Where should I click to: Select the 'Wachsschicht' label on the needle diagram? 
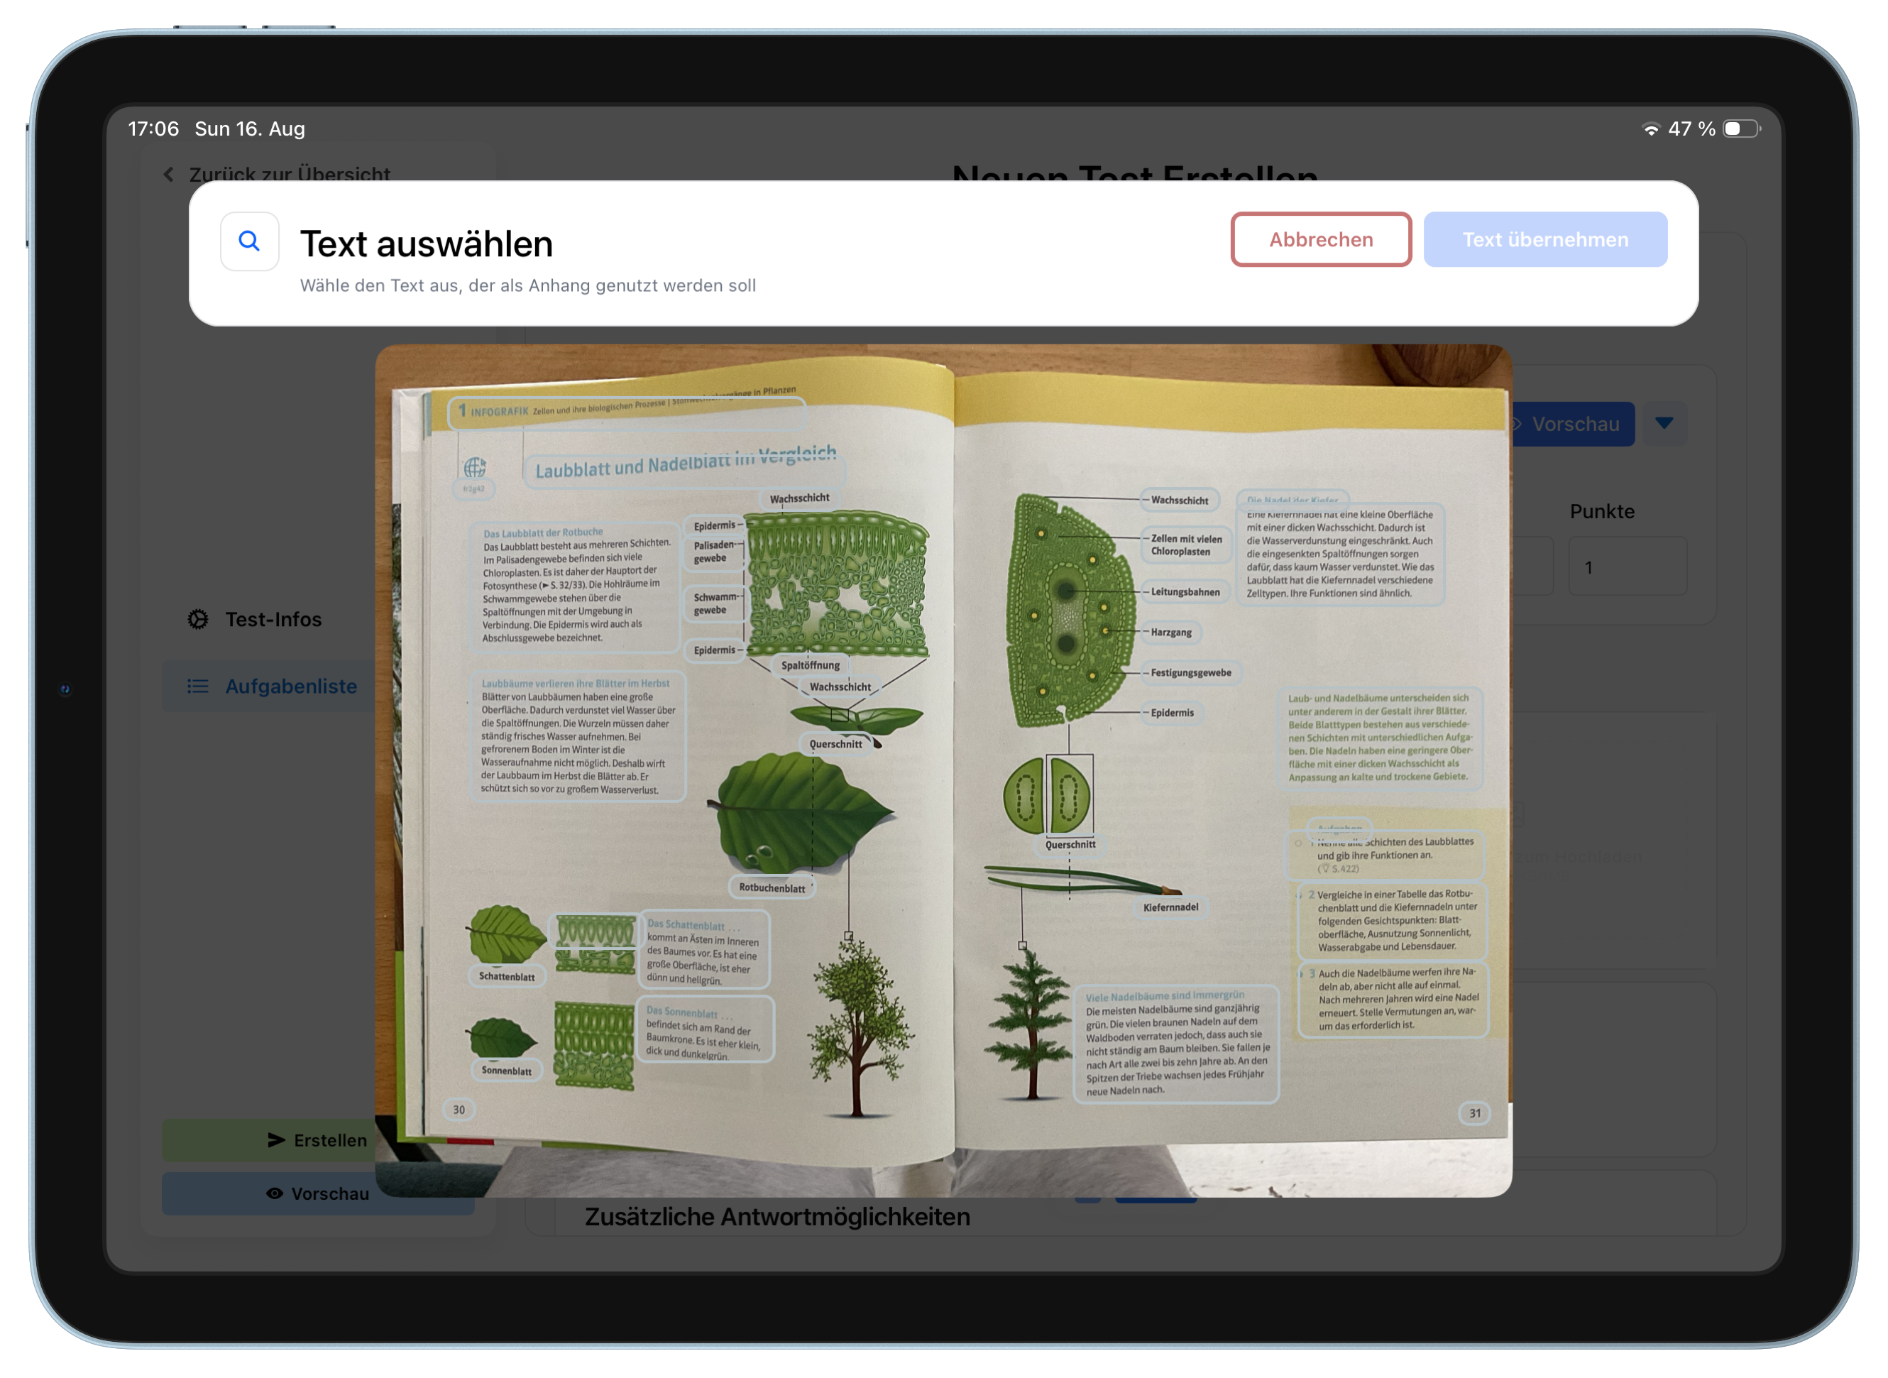(x=1179, y=500)
